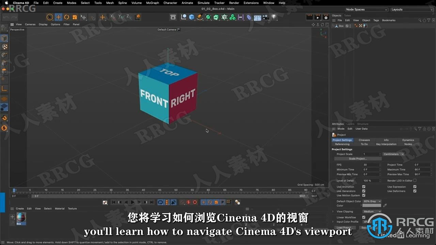Viewport: 436px width, 245px height.
Task: Activate the Move tool in top toolbar
Action: 58,17
